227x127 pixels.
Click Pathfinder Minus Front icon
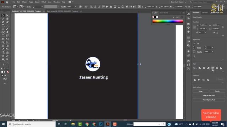(199, 80)
